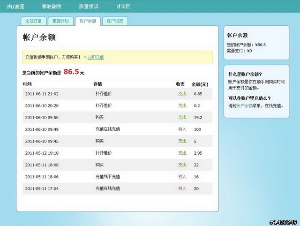Viewport: 300px width, 226px height.
Task: Open the 账户设置 tab
Action: (x=115, y=21)
